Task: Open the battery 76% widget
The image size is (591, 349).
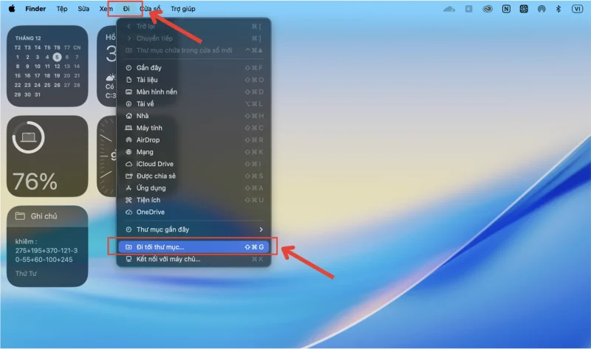Action: coord(47,156)
